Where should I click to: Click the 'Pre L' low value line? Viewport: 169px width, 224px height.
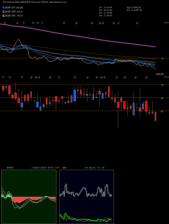pyautogui.click(x=106, y=13)
